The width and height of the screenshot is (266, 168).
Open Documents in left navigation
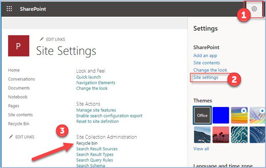(x=19, y=88)
